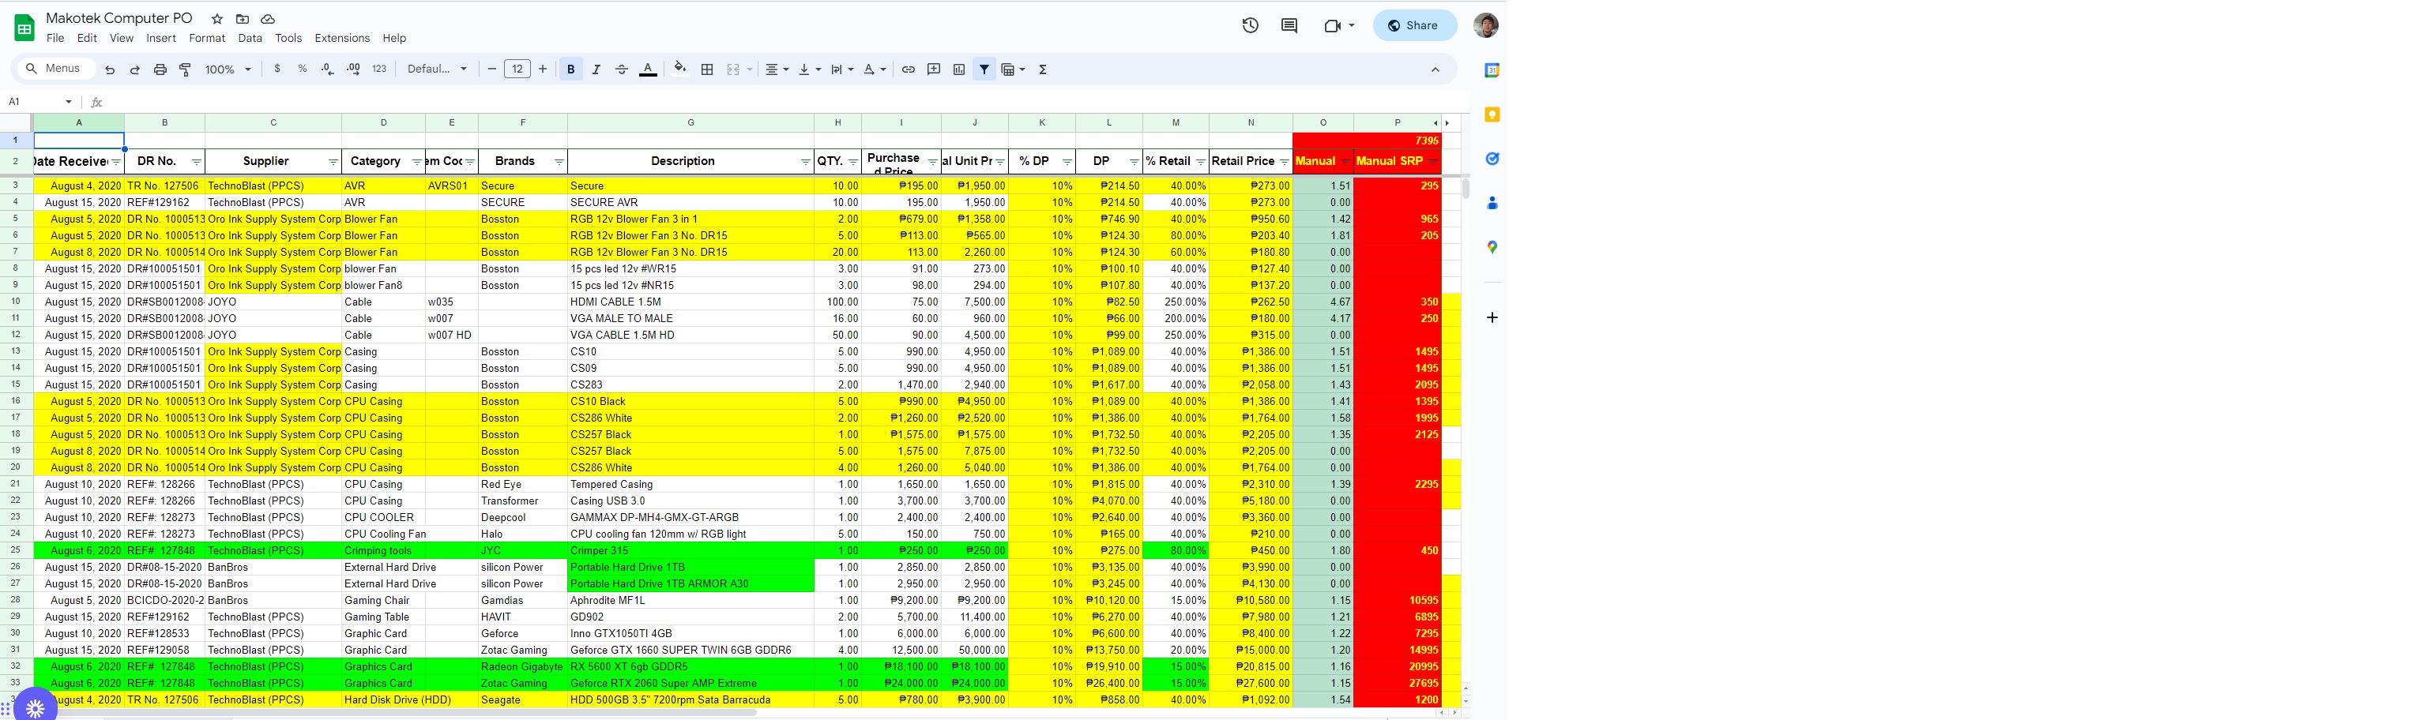Click the version history clock icon
The height and width of the screenshot is (720, 2427).
pyautogui.click(x=1249, y=25)
